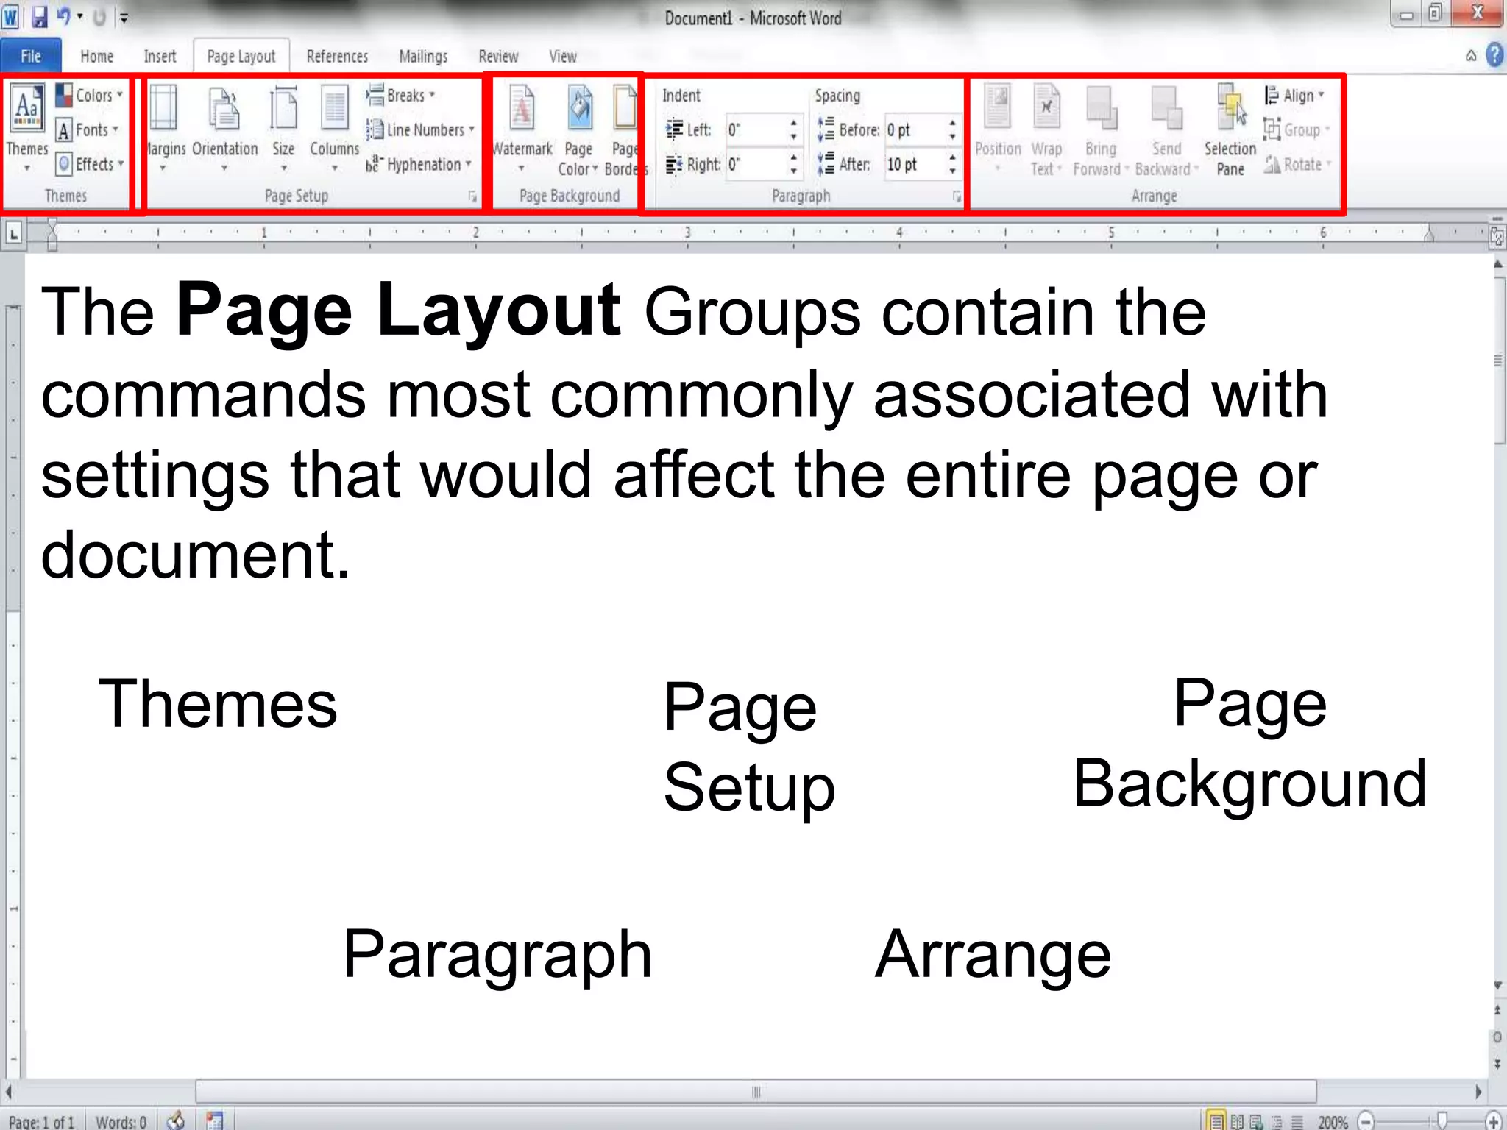Click the Watermark button

click(x=522, y=129)
